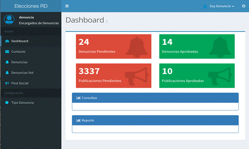The width and height of the screenshot is (249, 149).
Task: Click the Encargados de Denuncias role text
Action: point(39,23)
